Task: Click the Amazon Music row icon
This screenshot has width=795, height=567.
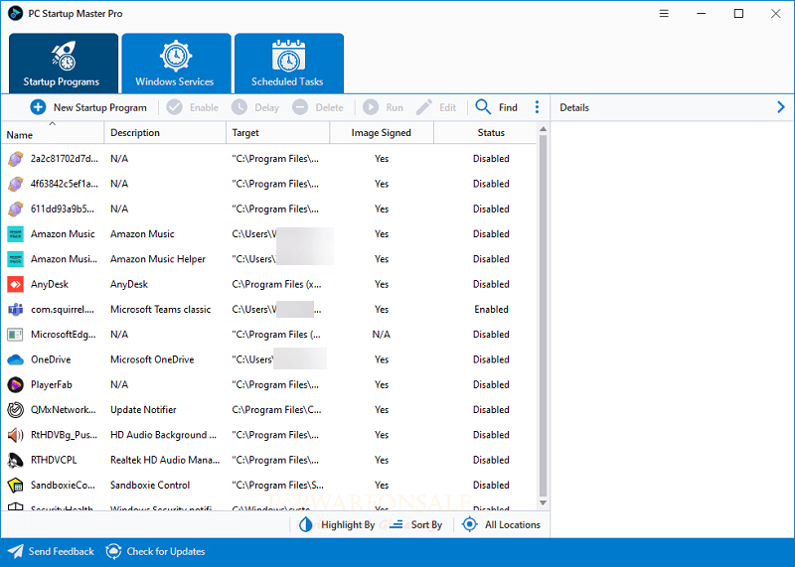Action: tap(15, 234)
